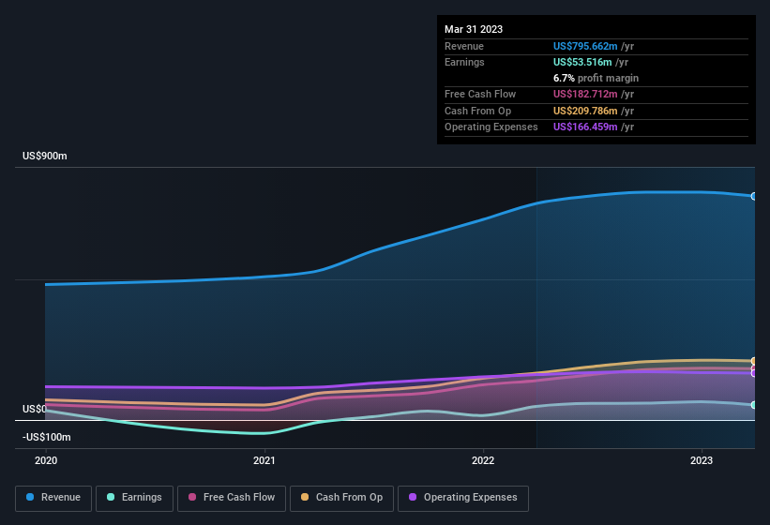This screenshot has height=525, width=770.
Task: Toggle the Revenue legend button
Action: click(53, 498)
